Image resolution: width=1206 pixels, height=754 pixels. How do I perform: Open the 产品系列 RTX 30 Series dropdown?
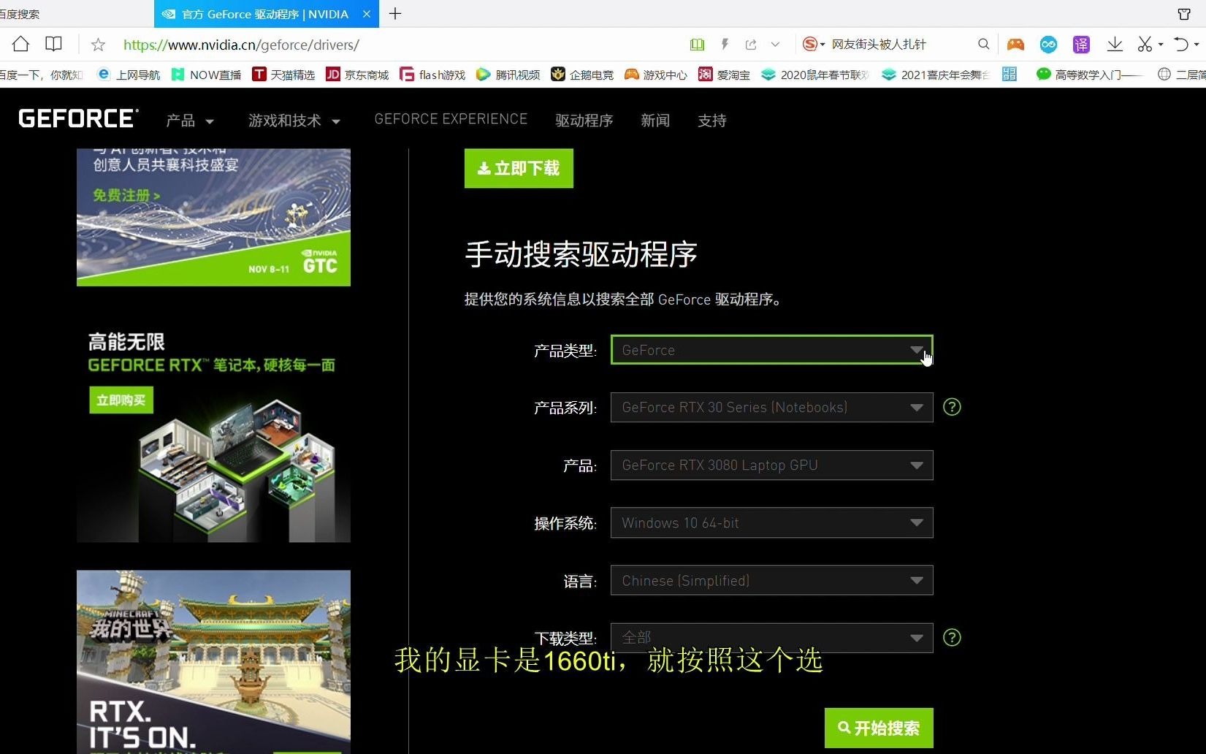pos(771,407)
